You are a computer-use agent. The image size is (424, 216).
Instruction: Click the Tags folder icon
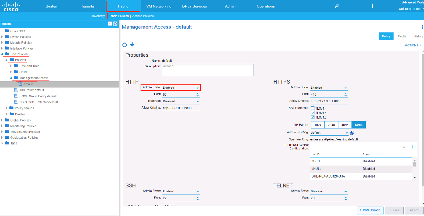(x=7, y=143)
